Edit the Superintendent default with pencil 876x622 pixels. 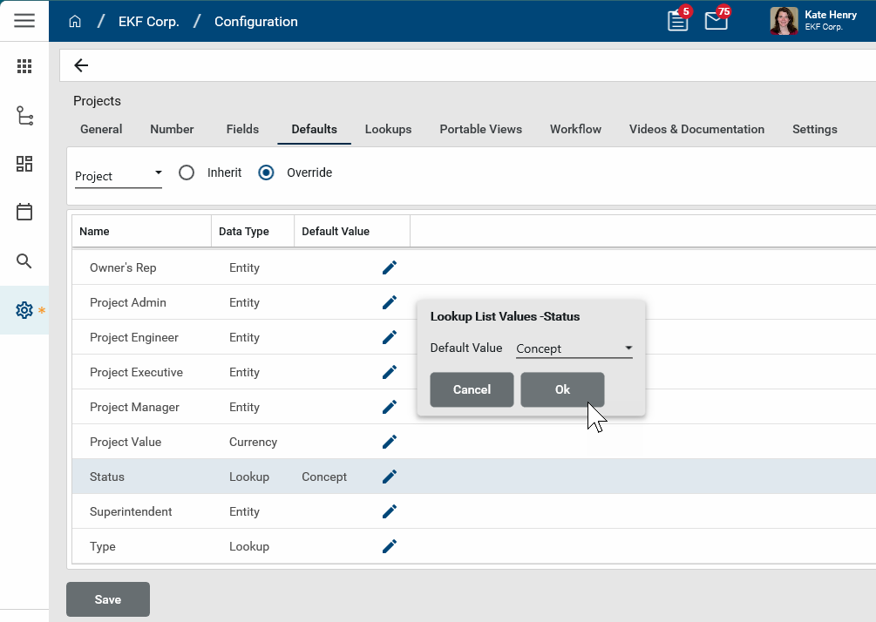pyautogui.click(x=390, y=511)
